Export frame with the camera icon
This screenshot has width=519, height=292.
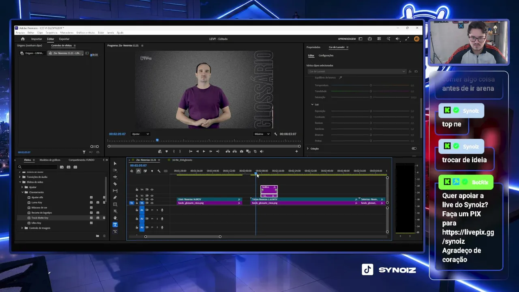pos(242,151)
